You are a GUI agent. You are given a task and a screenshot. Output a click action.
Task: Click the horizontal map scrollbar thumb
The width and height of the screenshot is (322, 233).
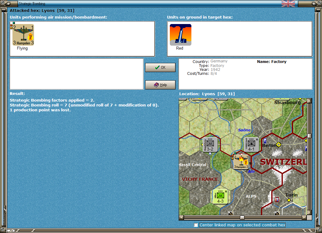click(242, 217)
